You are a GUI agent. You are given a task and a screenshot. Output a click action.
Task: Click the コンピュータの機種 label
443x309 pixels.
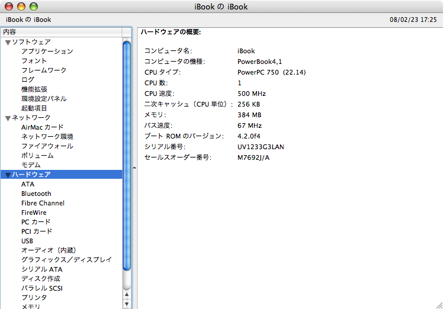(x=175, y=62)
